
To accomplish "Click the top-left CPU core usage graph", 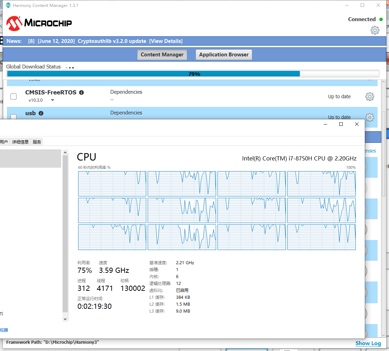I will tap(112, 184).
